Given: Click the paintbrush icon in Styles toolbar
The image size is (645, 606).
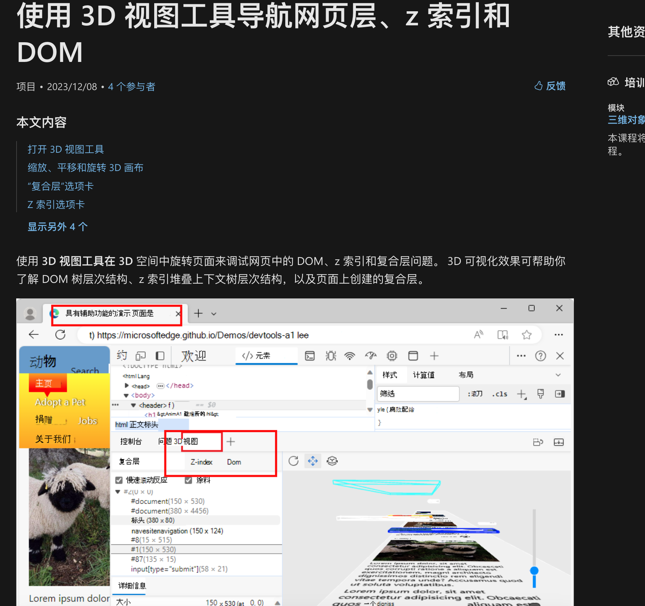Looking at the screenshot, I should click(x=541, y=394).
